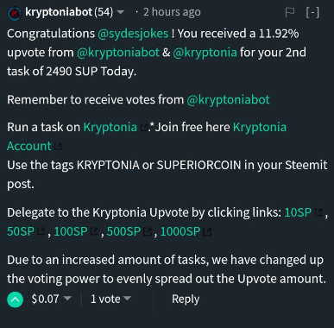Image resolution: width=334 pixels, height=328 pixels.
Task: Click the 10SP delegation link
Action: tap(298, 212)
